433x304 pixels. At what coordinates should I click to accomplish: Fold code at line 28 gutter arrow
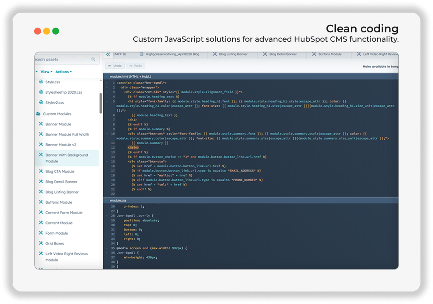point(107,215)
